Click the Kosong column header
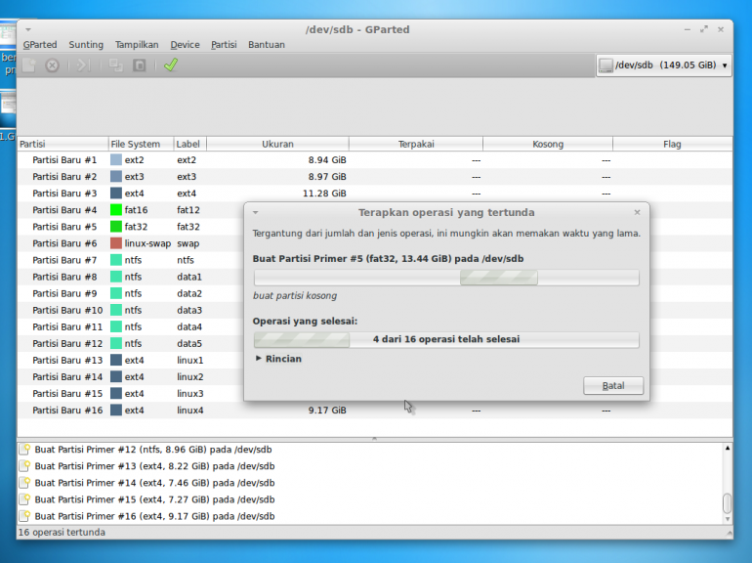 tap(548, 144)
